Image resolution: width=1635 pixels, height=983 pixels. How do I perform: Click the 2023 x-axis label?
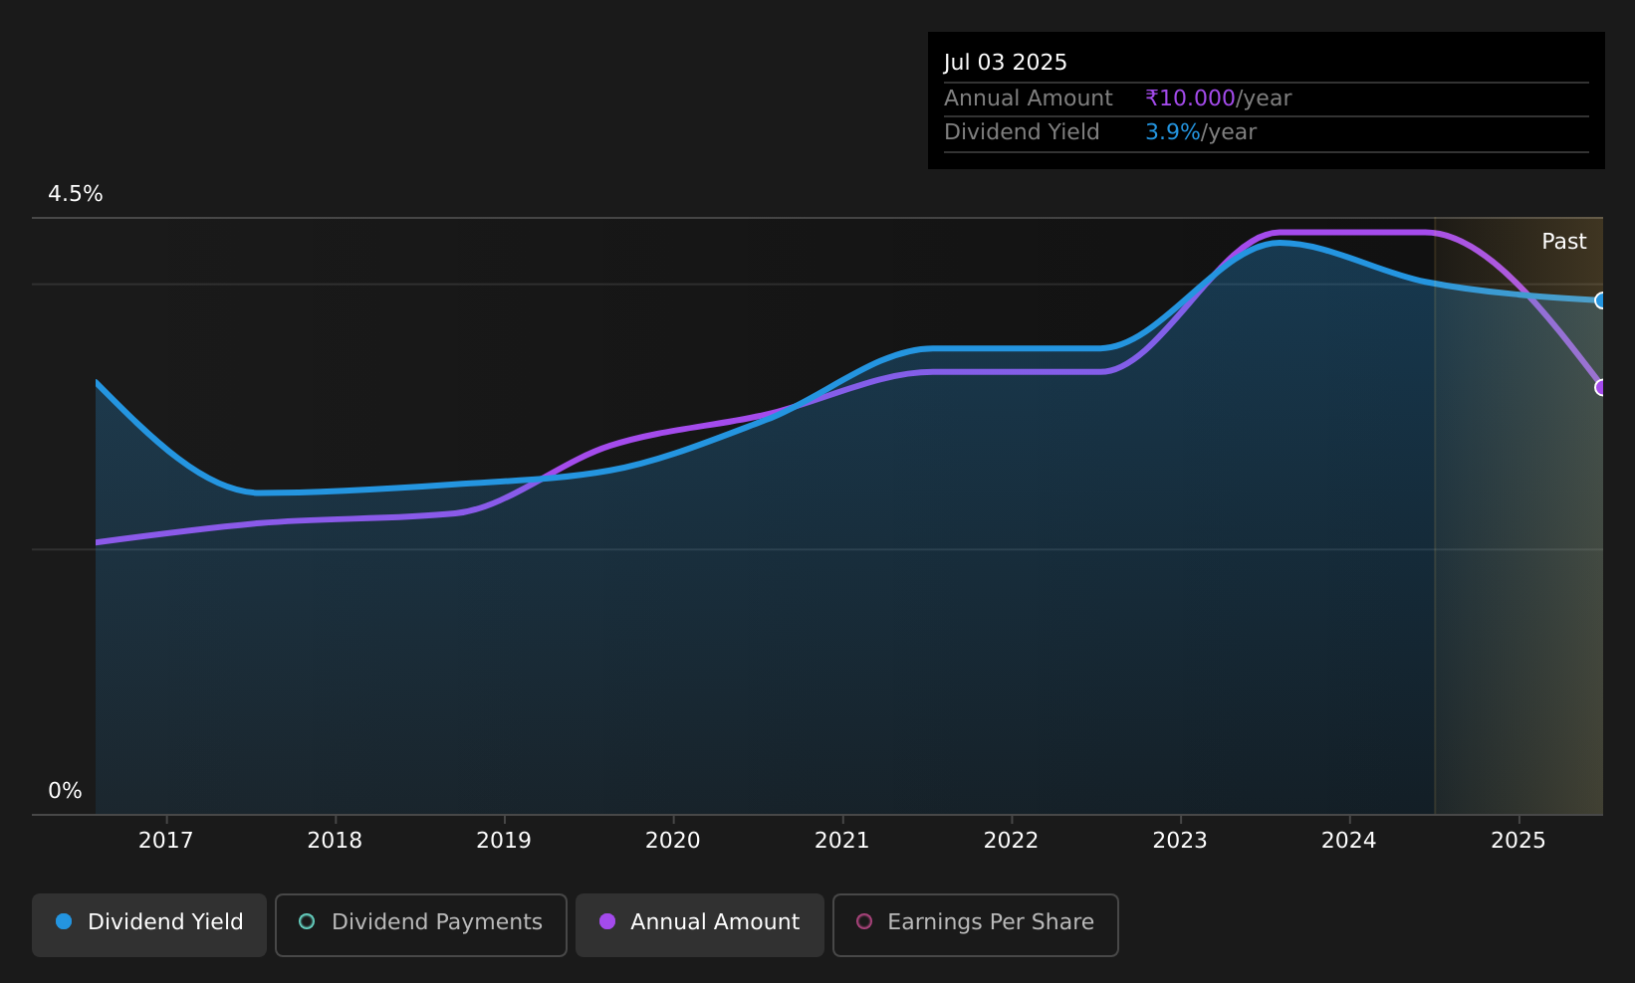pos(1180,841)
